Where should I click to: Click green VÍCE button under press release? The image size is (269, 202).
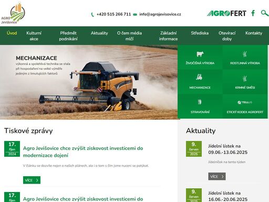[32, 180]
